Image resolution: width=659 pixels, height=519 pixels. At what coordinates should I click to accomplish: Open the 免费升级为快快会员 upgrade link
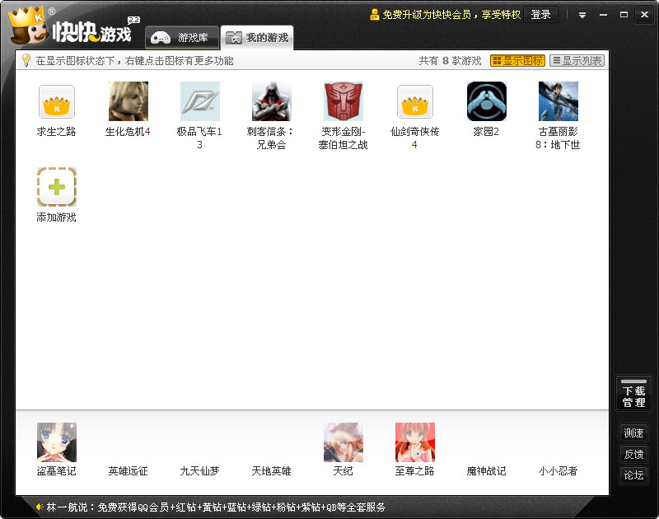451,15
